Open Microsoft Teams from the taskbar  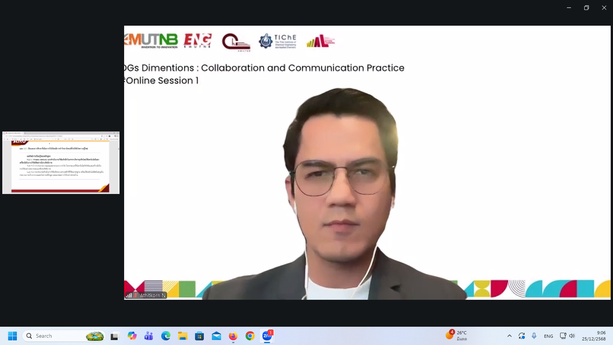[149, 336]
